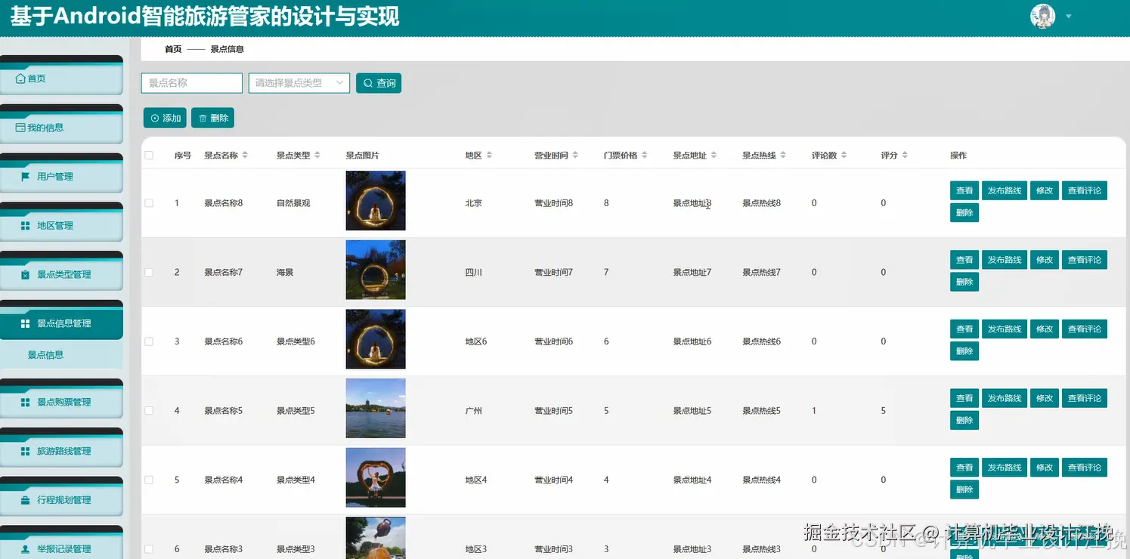Viewport: 1130px width, 559px height.
Task: Sort by 营业时间 column arrows
Action: pyautogui.click(x=575, y=156)
